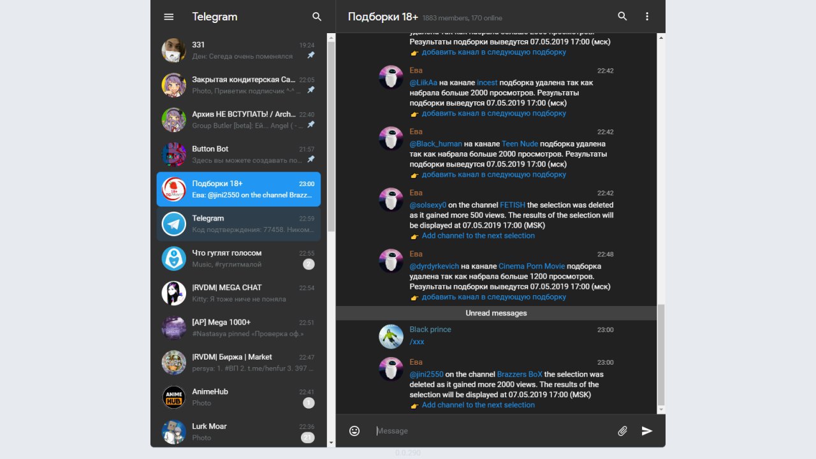Open the Teen Nude channel link
The image size is (816, 459).
(x=520, y=144)
